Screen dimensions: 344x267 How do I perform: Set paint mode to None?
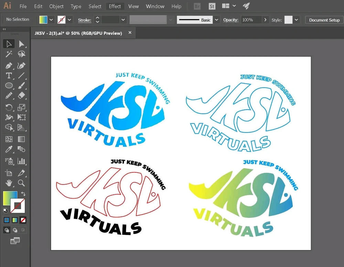click(23, 220)
